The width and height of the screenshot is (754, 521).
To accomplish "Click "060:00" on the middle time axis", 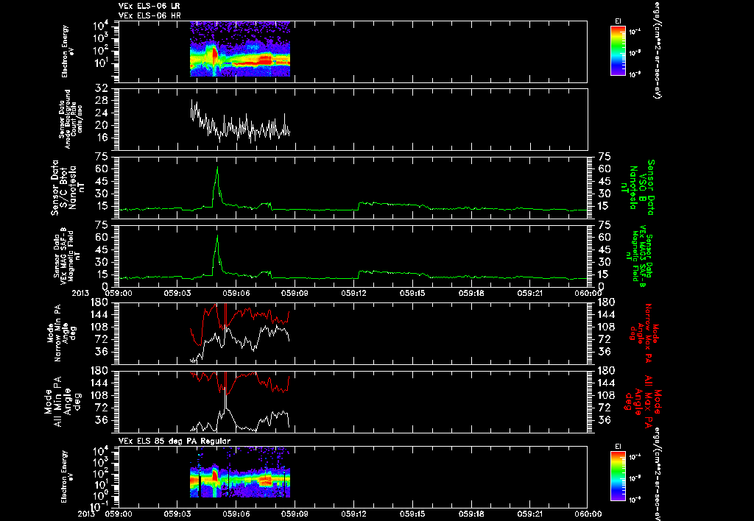I will click(x=588, y=293).
